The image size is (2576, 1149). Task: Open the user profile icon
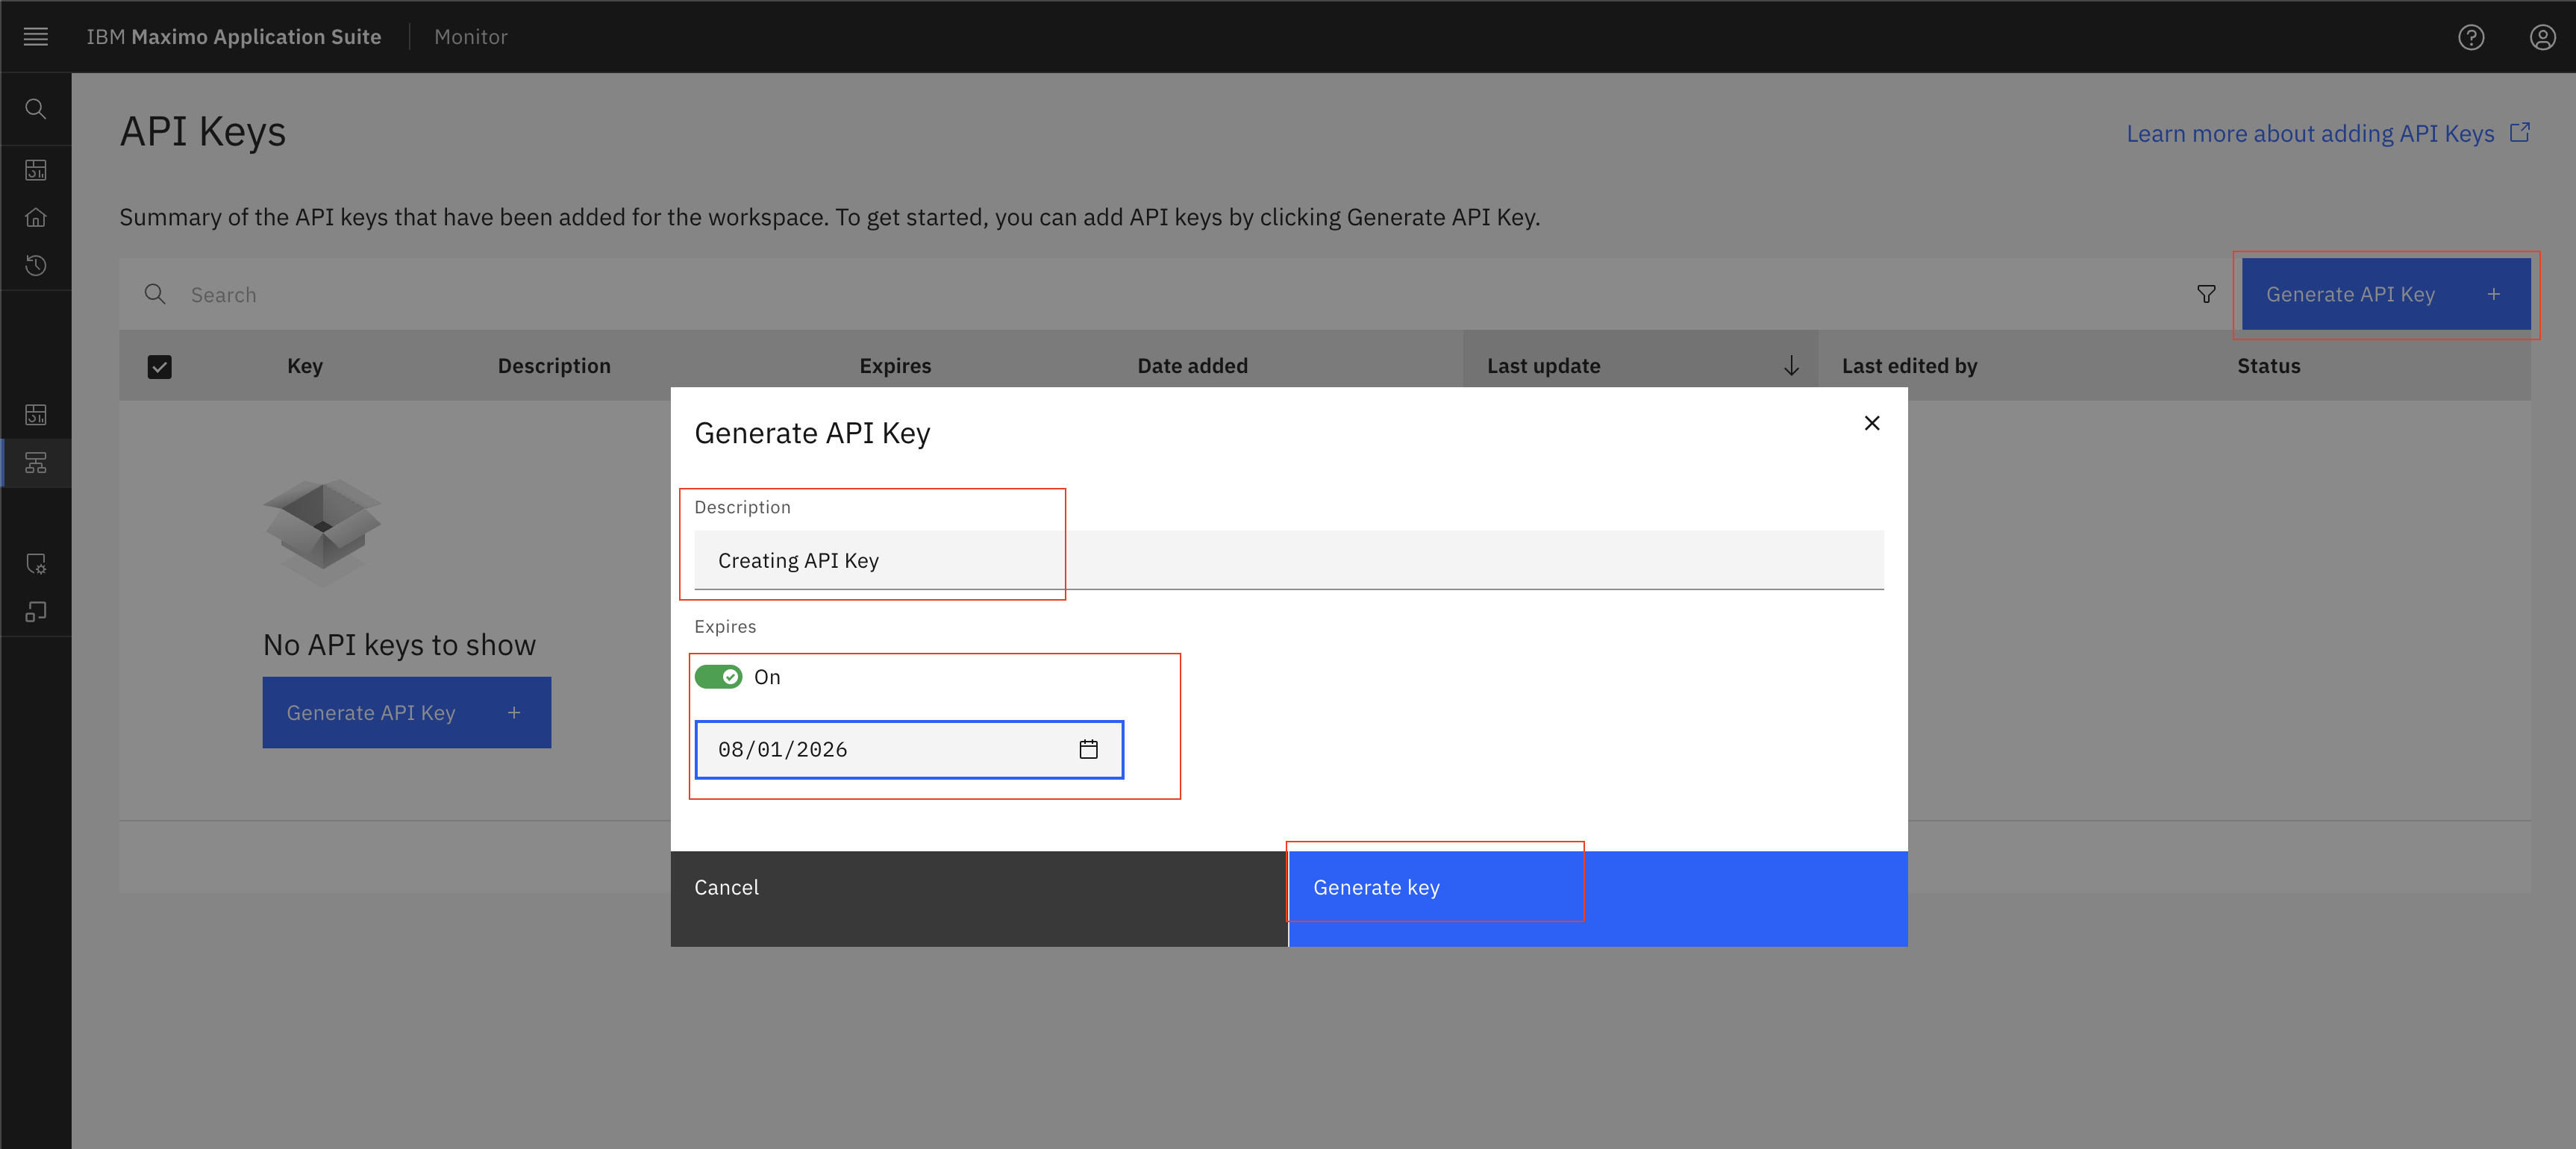point(2542,37)
